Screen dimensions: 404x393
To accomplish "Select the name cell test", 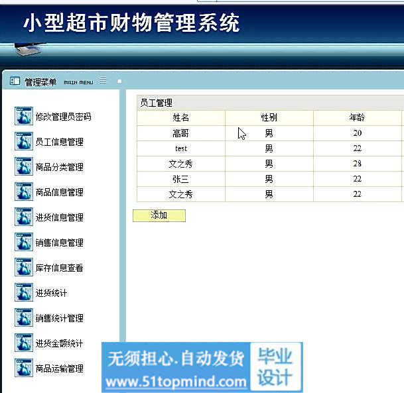I will [181, 148].
